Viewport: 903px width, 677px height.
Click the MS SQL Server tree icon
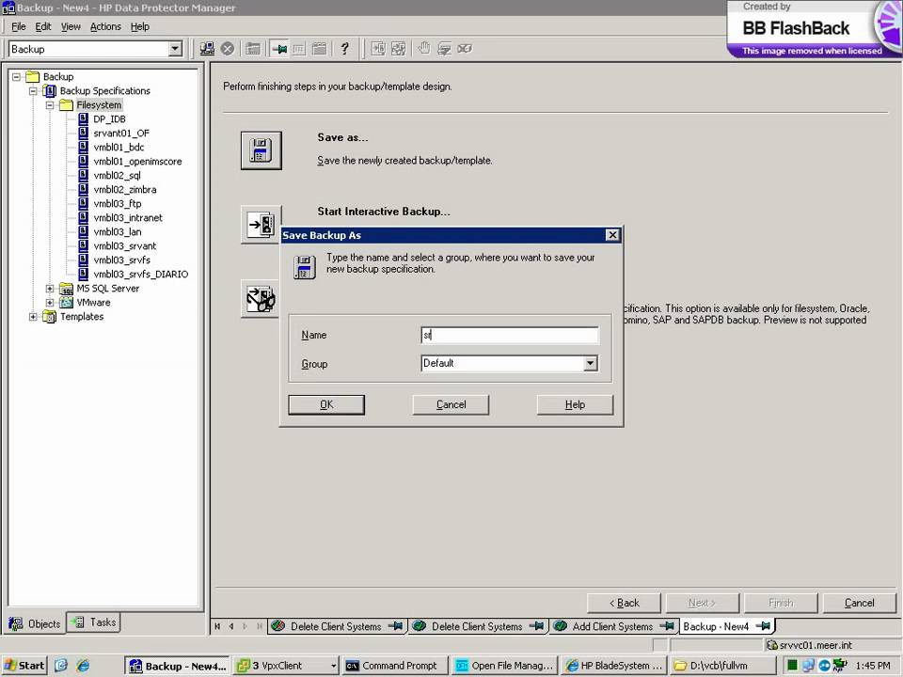point(67,289)
